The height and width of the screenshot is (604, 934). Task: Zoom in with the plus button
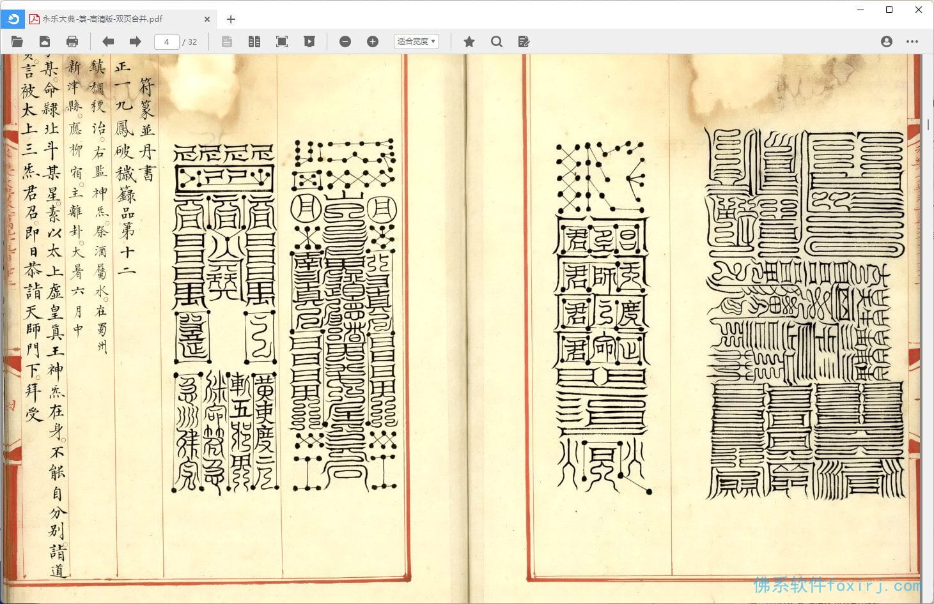(x=373, y=42)
